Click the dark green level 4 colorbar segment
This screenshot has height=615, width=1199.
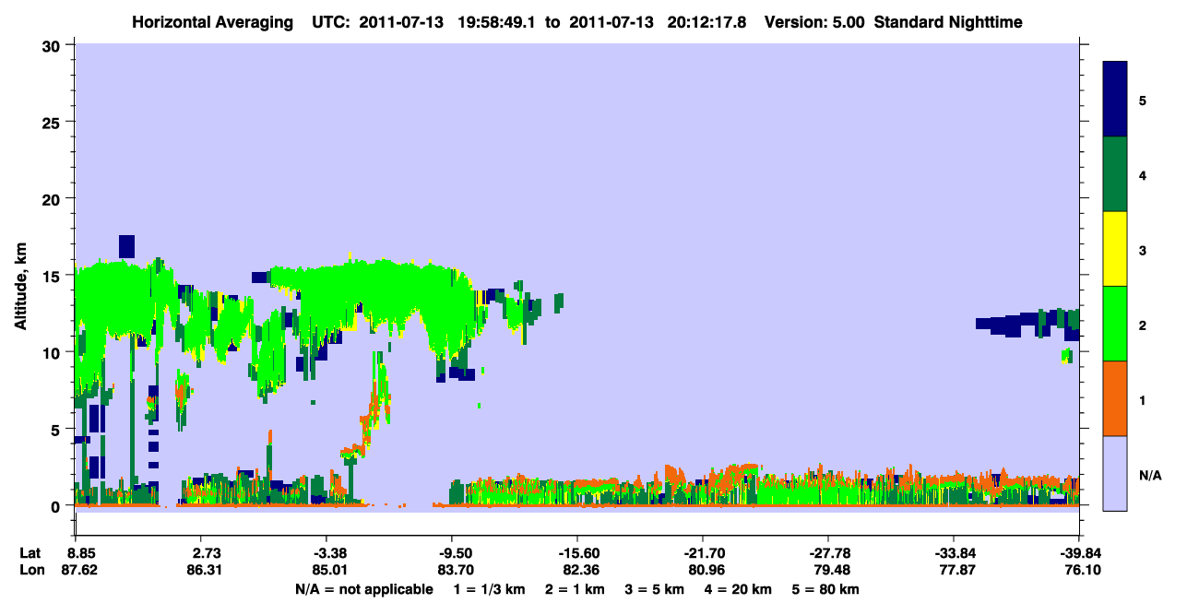1115,174
